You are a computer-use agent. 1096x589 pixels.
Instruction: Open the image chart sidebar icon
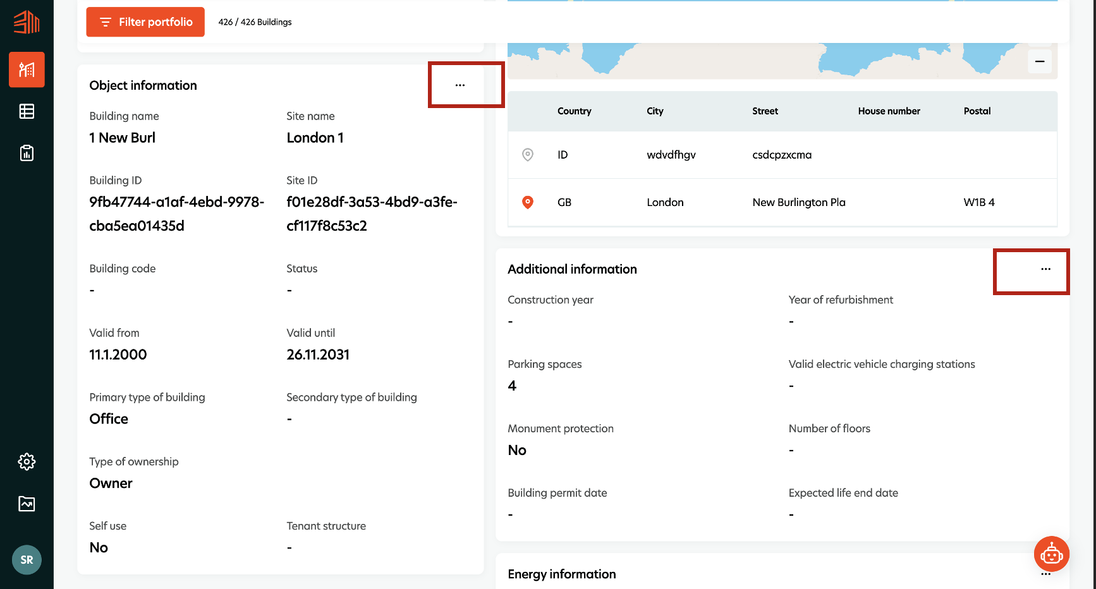point(27,504)
